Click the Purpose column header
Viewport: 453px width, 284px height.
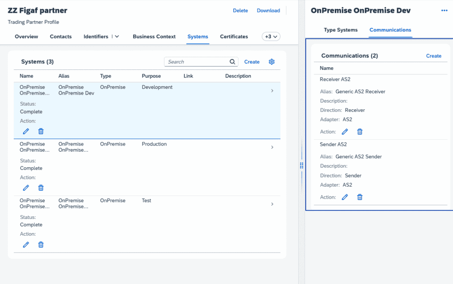tap(151, 76)
